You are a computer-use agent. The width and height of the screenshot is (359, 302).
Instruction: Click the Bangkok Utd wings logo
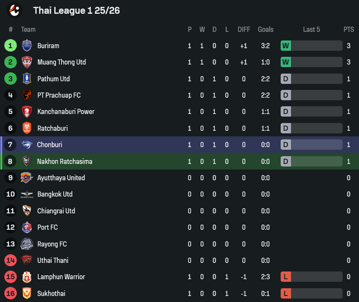coord(27,194)
